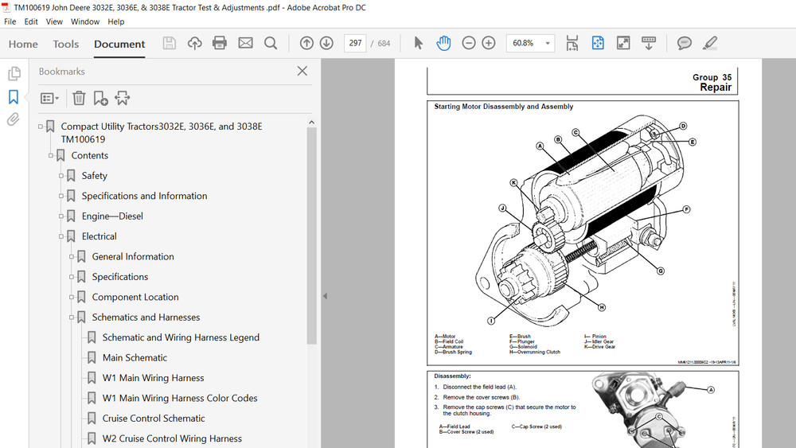Viewport: 796px width, 448px height.
Task: Choose the Selection arrow tool
Action: click(419, 43)
